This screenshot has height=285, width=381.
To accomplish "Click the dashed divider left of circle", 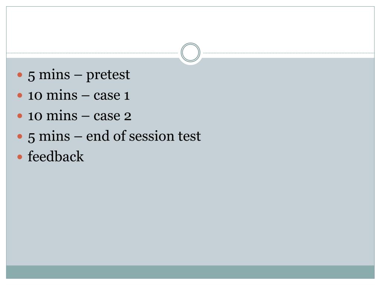I will [x=93, y=53].
